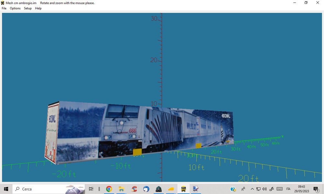Open the notification center icon

[316, 189]
